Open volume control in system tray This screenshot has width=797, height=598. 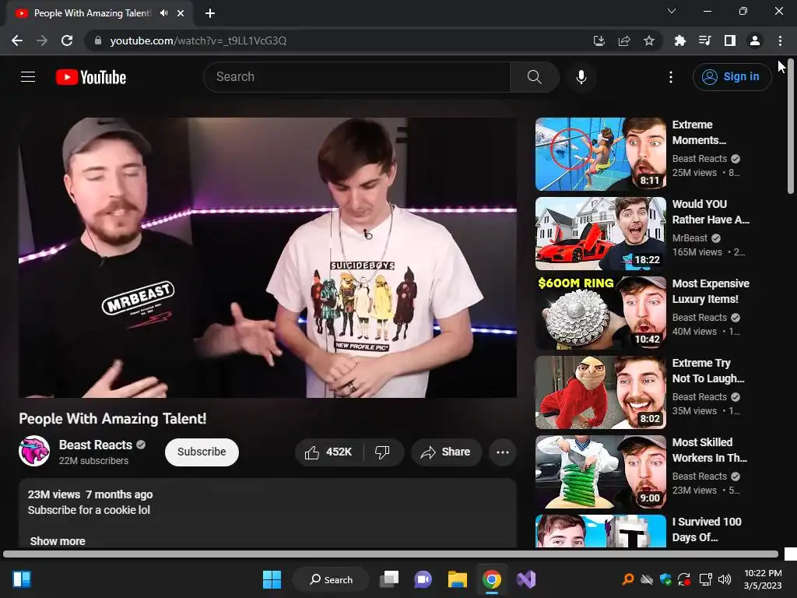(x=725, y=579)
